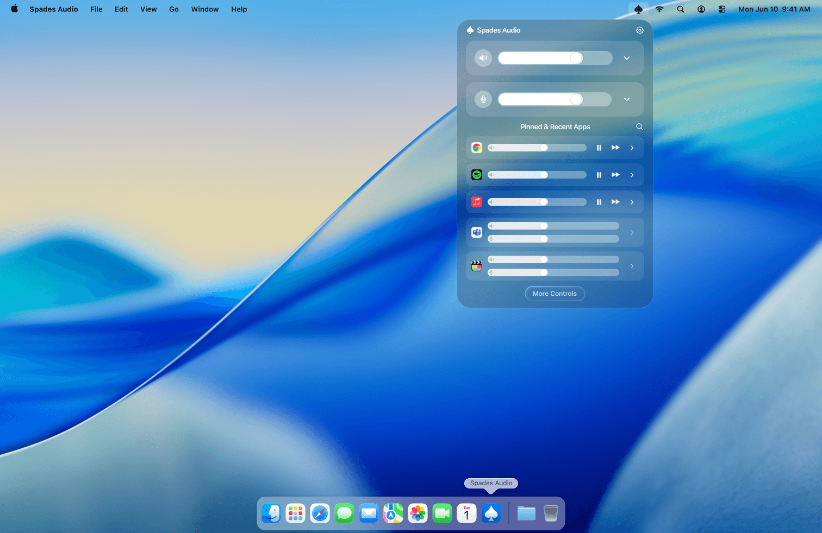This screenshot has width=822, height=533.
Task: Pause Spotify playback
Action: click(599, 174)
